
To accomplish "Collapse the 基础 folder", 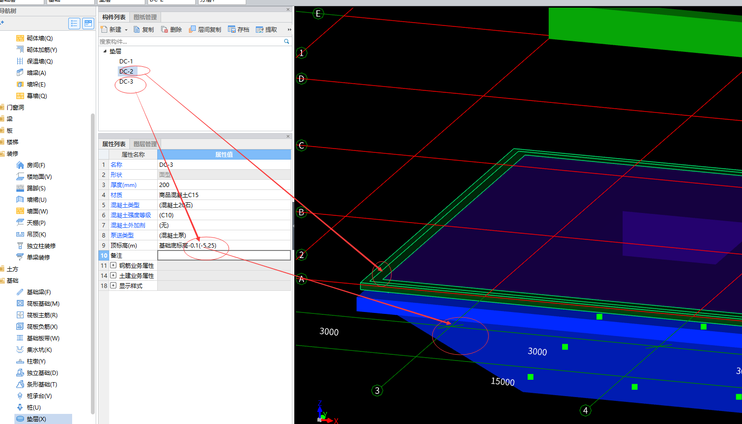I will 2,280.
